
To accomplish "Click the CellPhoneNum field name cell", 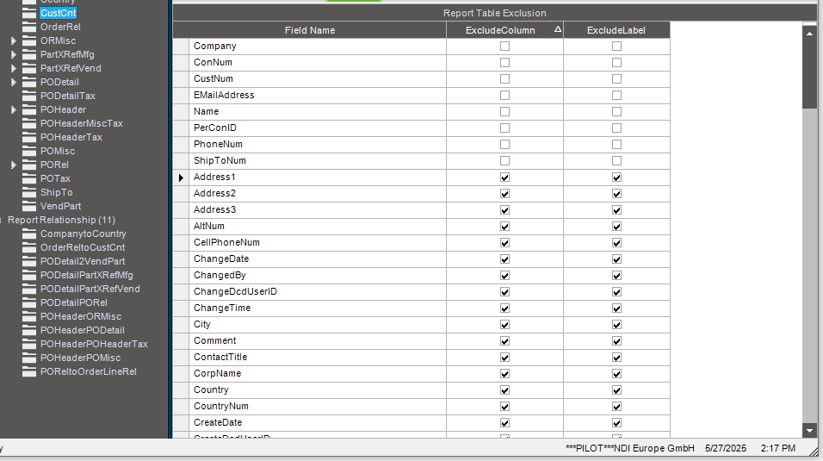I will click(x=318, y=242).
